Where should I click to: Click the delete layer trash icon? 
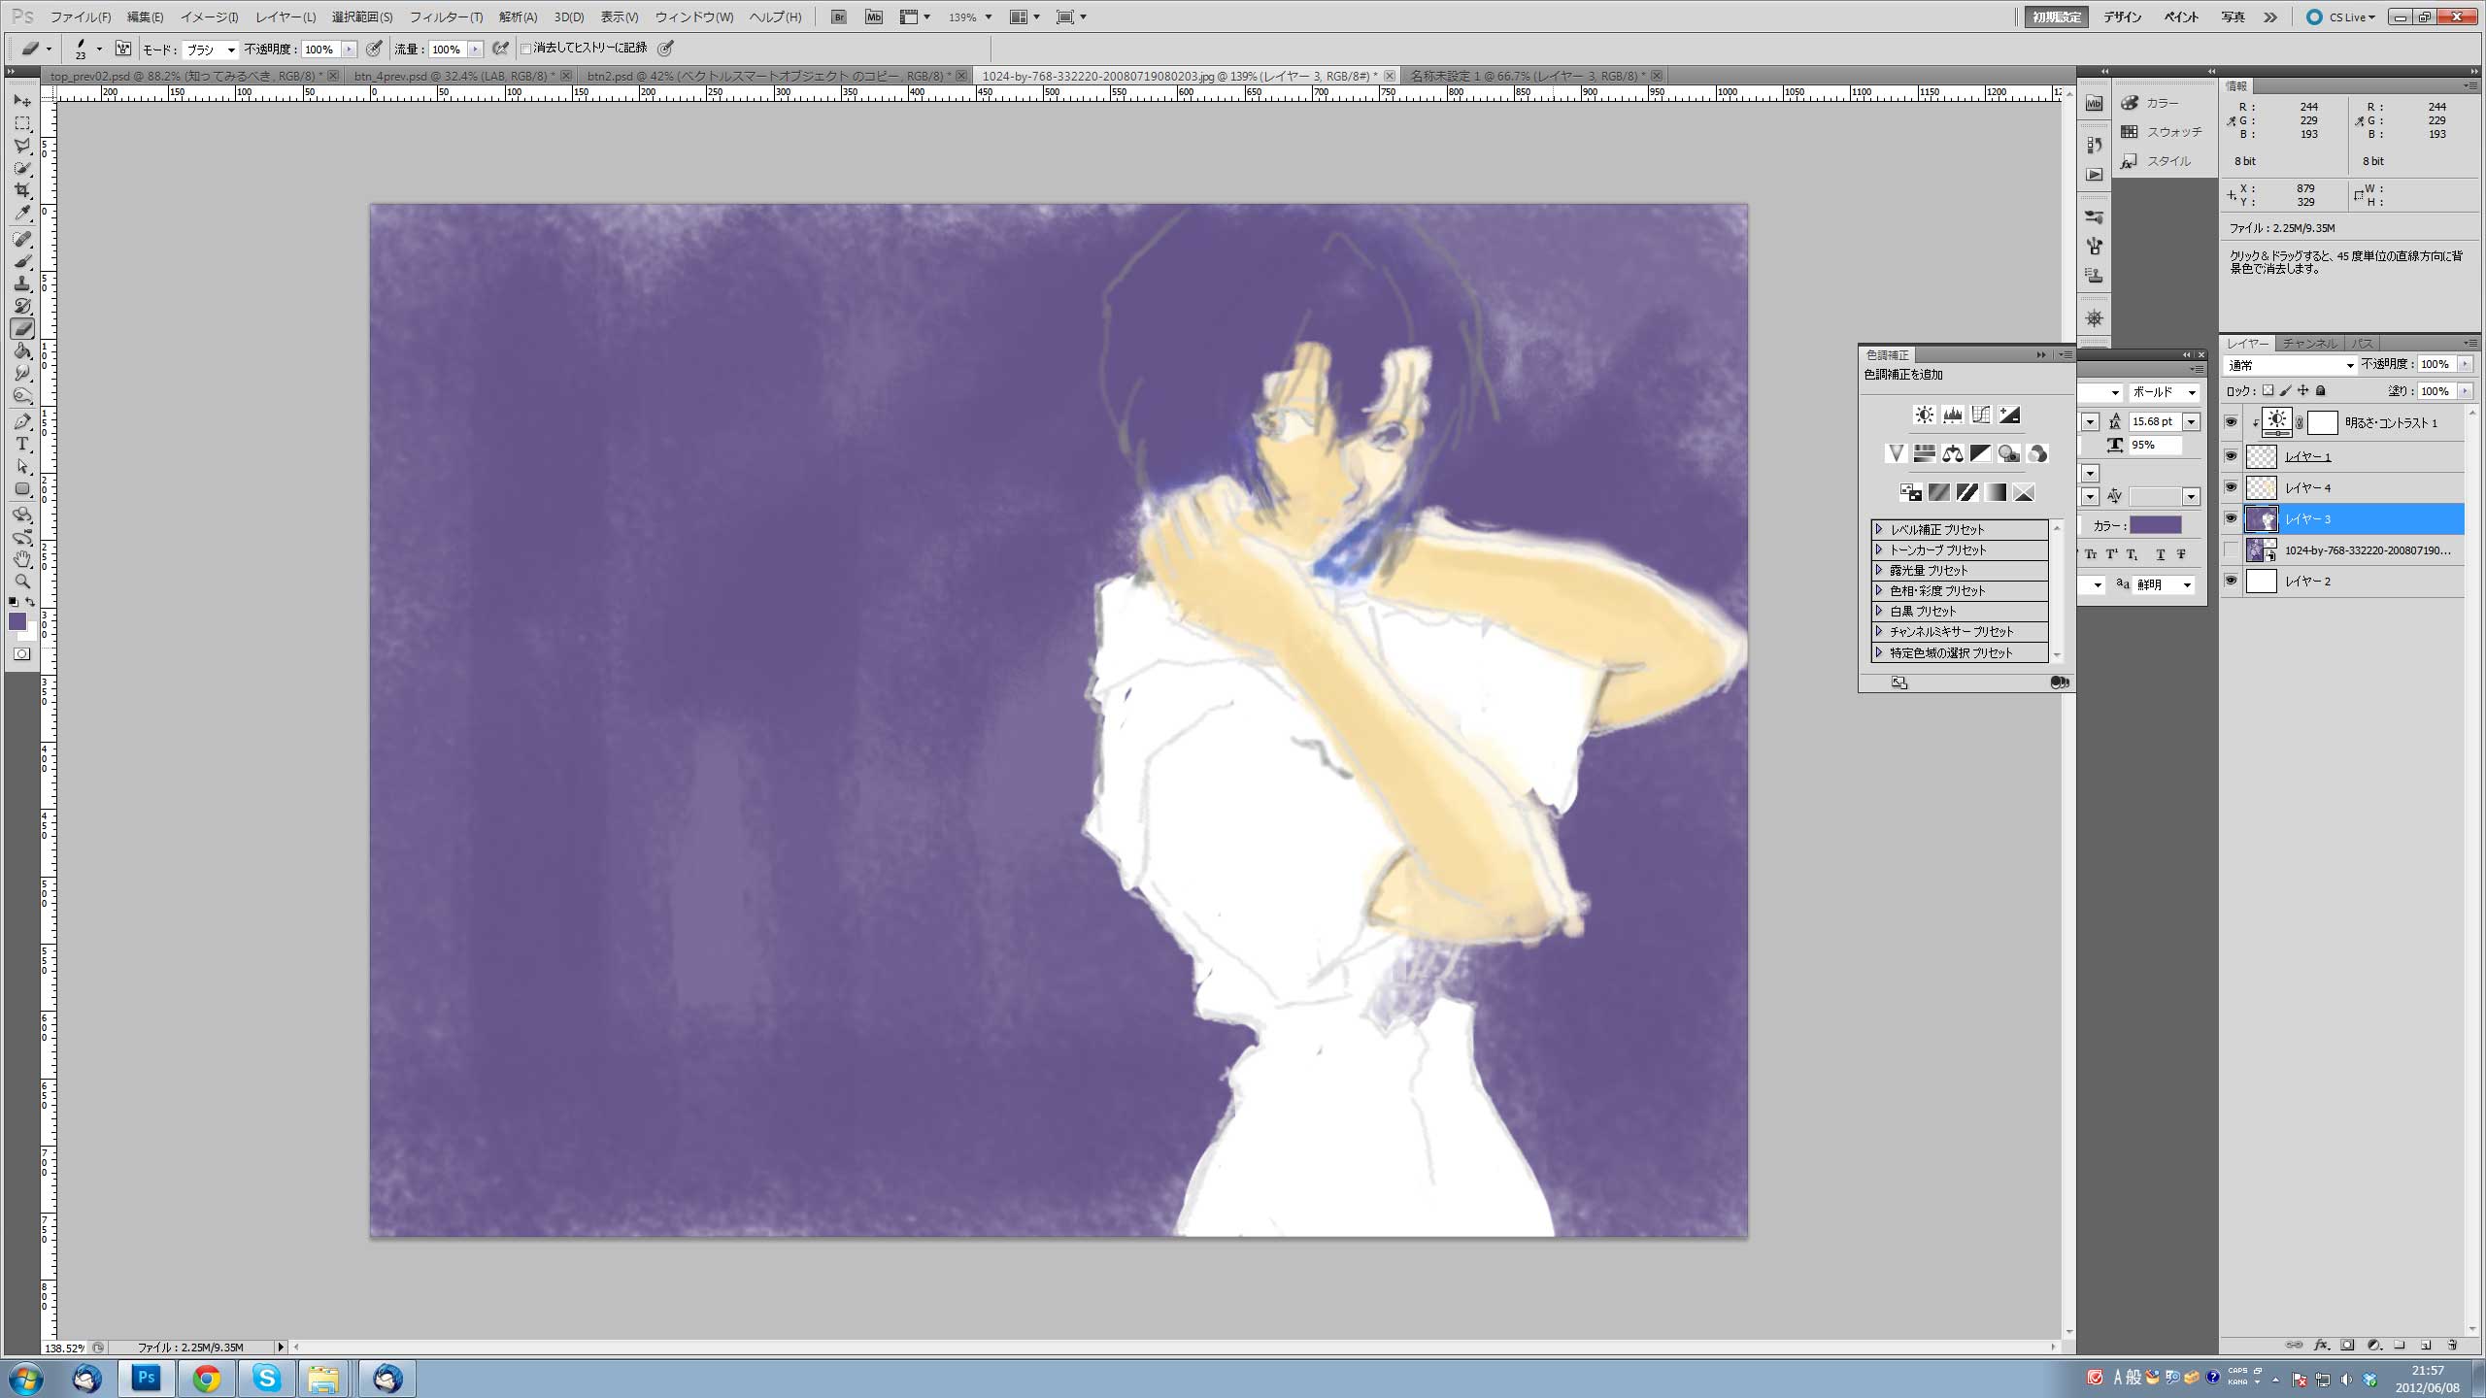[2451, 1345]
